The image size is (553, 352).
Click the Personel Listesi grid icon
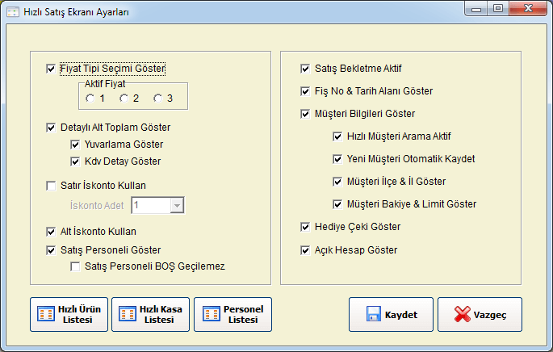212,313
